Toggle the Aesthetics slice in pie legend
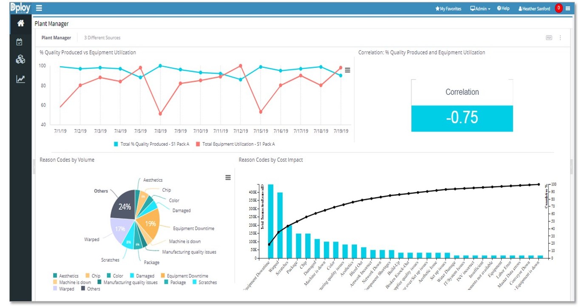Image resolution: width=587 pixels, height=307 pixels. coord(67,276)
